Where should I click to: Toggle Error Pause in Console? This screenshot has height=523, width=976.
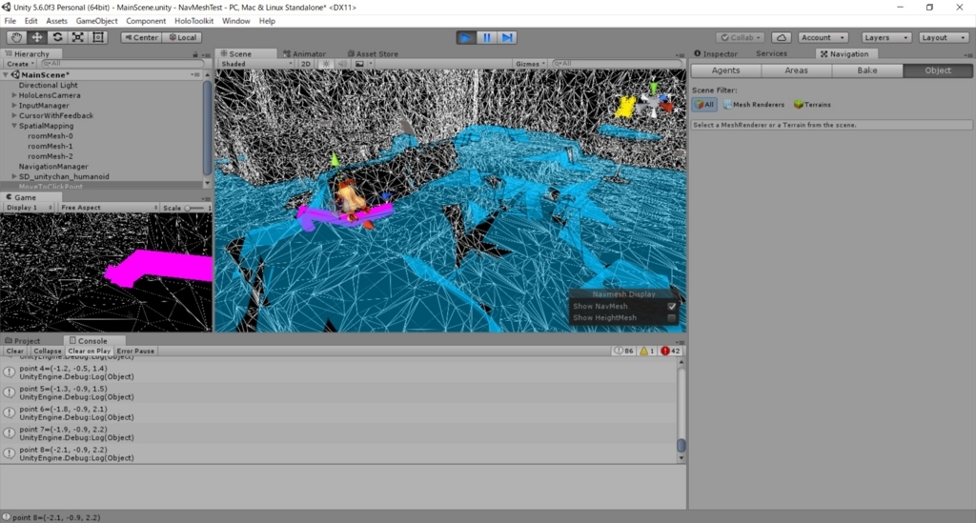[135, 351]
